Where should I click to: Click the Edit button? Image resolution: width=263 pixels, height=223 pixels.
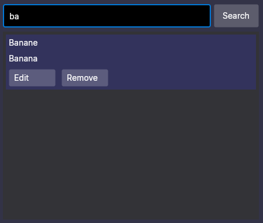pyautogui.click(x=32, y=78)
